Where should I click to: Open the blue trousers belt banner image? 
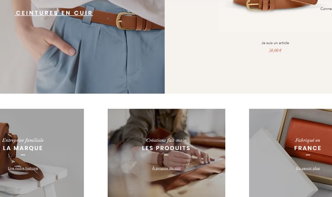tap(82, 47)
